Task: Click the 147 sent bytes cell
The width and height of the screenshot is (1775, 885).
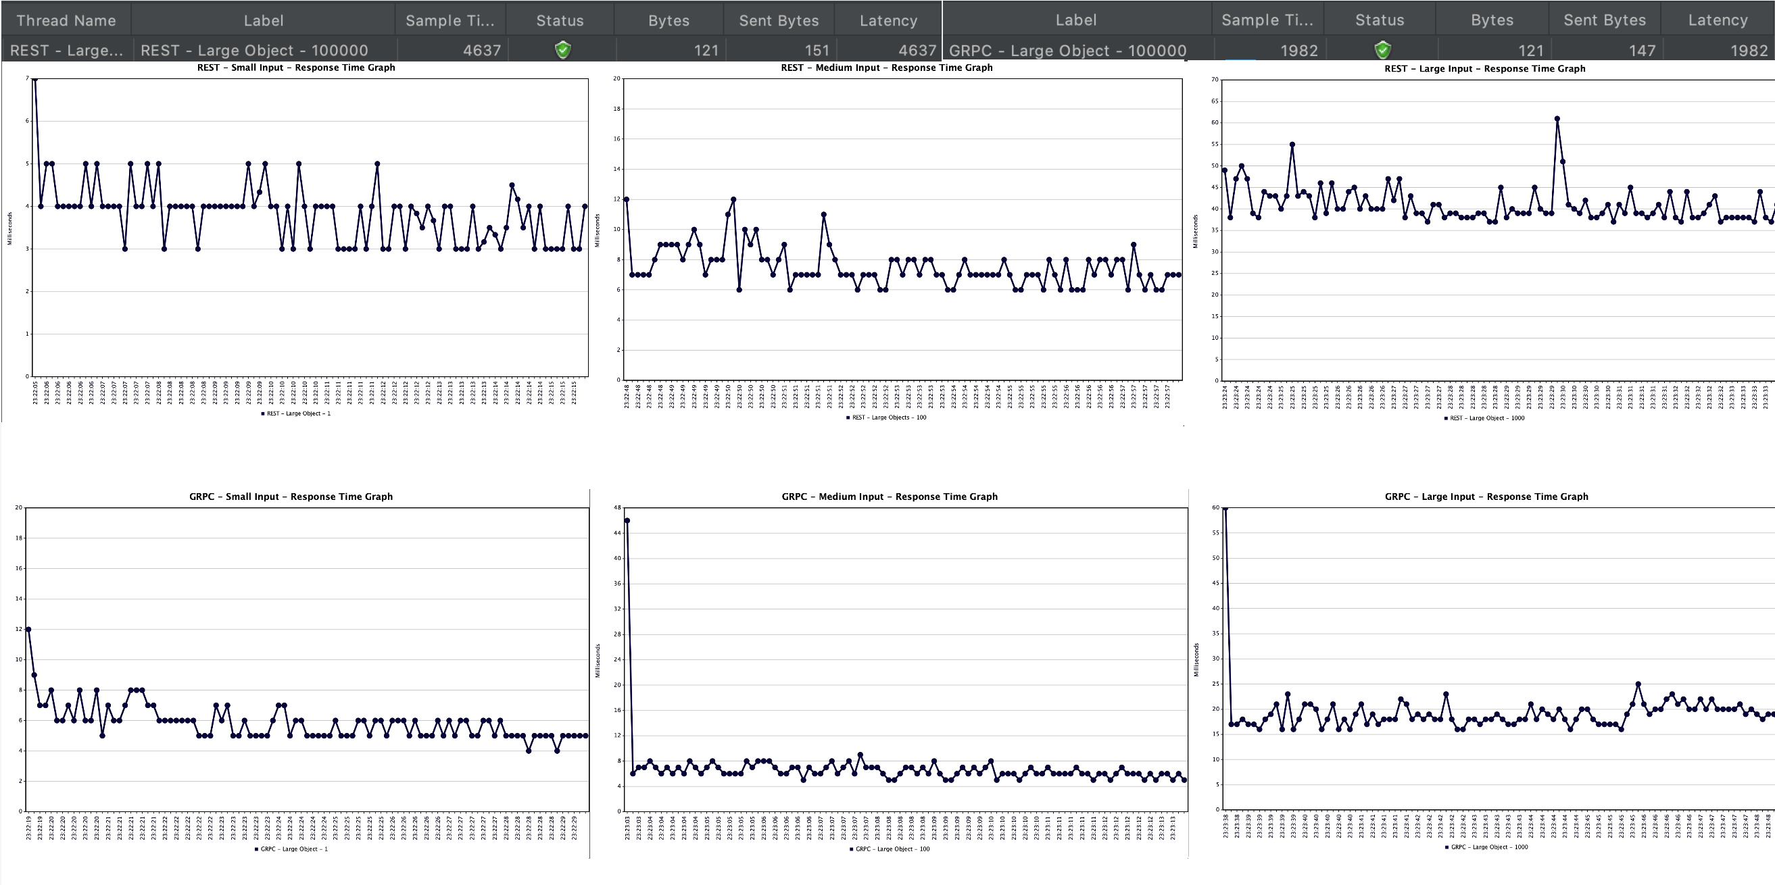Action: [x=1641, y=50]
